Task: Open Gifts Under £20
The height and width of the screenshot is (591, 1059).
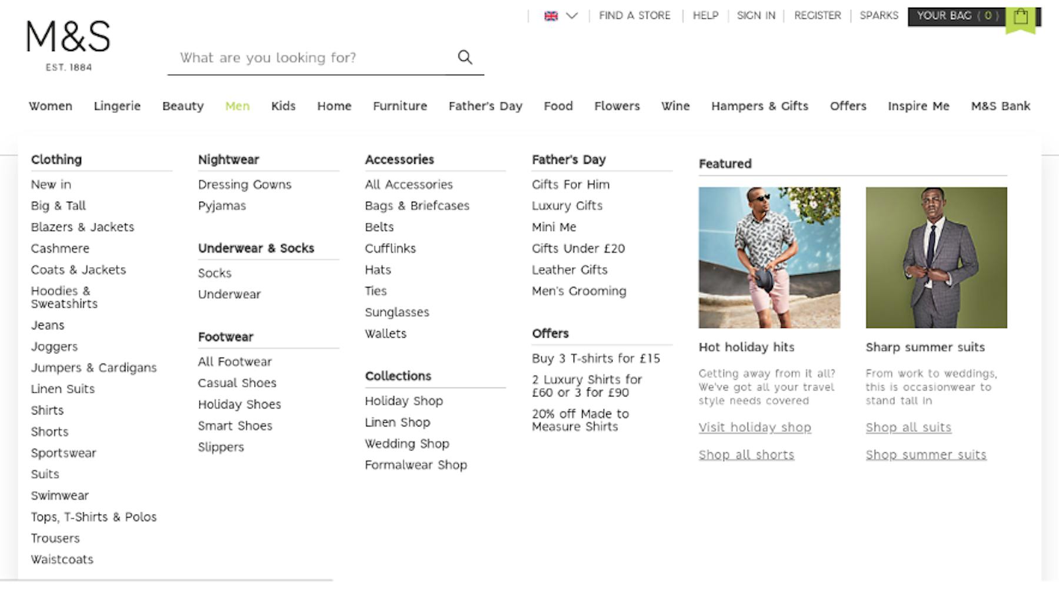Action: (578, 249)
